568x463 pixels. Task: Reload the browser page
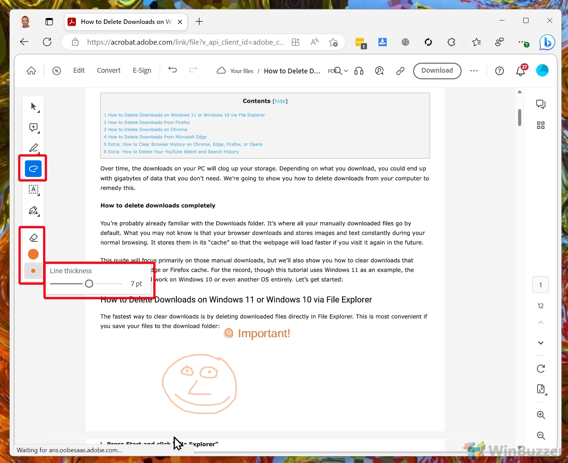(x=47, y=42)
